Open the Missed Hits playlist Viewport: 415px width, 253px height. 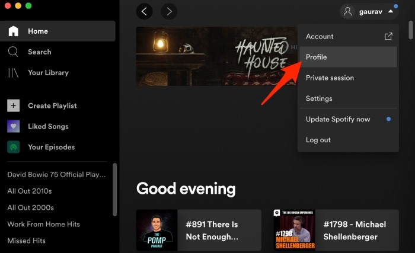(x=26, y=241)
